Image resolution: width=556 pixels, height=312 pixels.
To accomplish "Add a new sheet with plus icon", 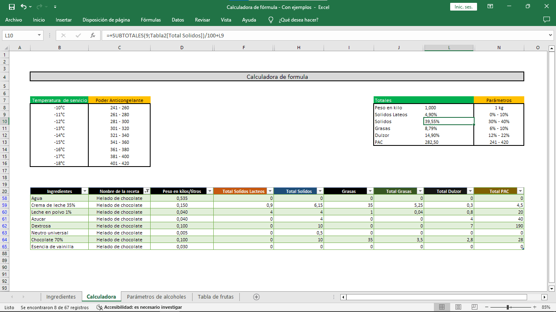I will (256, 297).
